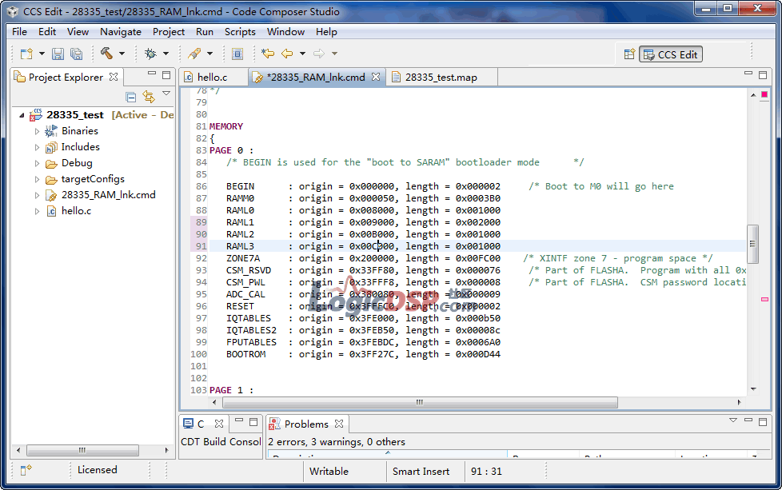The height and width of the screenshot is (490, 782).
Task: Click the editor horizontal scrollbar thumb
Action: [420, 402]
